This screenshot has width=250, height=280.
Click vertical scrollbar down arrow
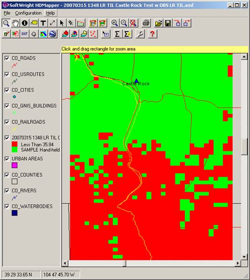pyautogui.click(x=244, y=257)
